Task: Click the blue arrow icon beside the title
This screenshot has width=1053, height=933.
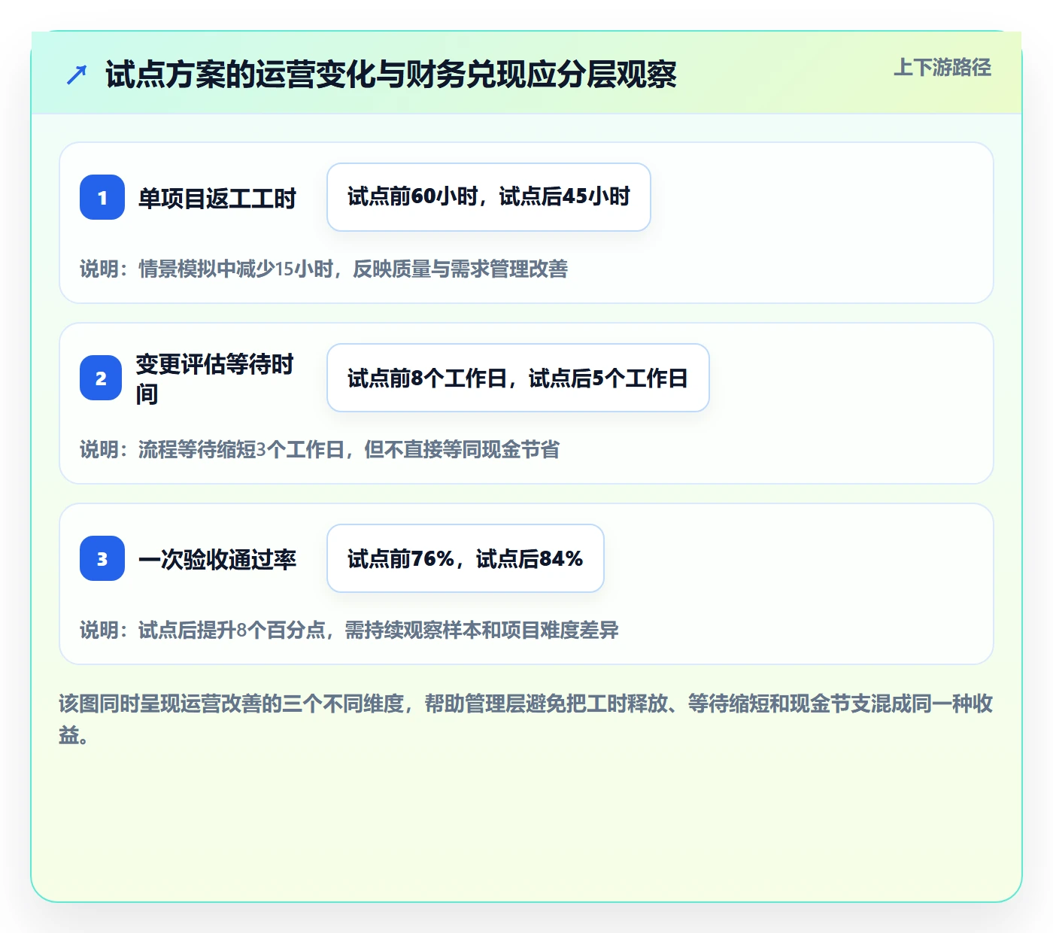Action: coord(77,74)
